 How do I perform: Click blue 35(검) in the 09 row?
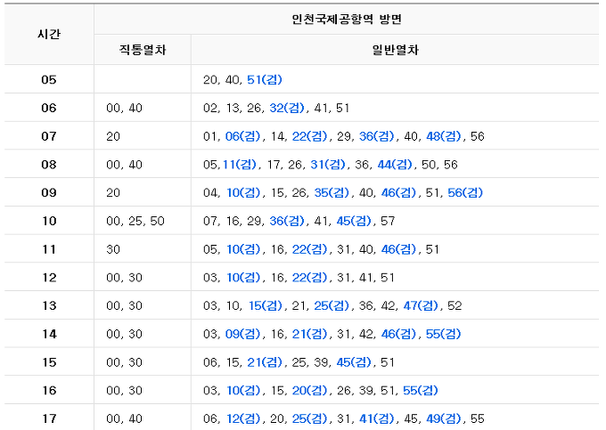click(x=332, y=192)
